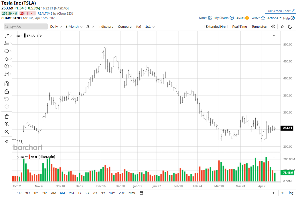The width and height of the screenshot is (304, 202).
Task: Select the numbered annotation tool
Action: tap(7, 66)
